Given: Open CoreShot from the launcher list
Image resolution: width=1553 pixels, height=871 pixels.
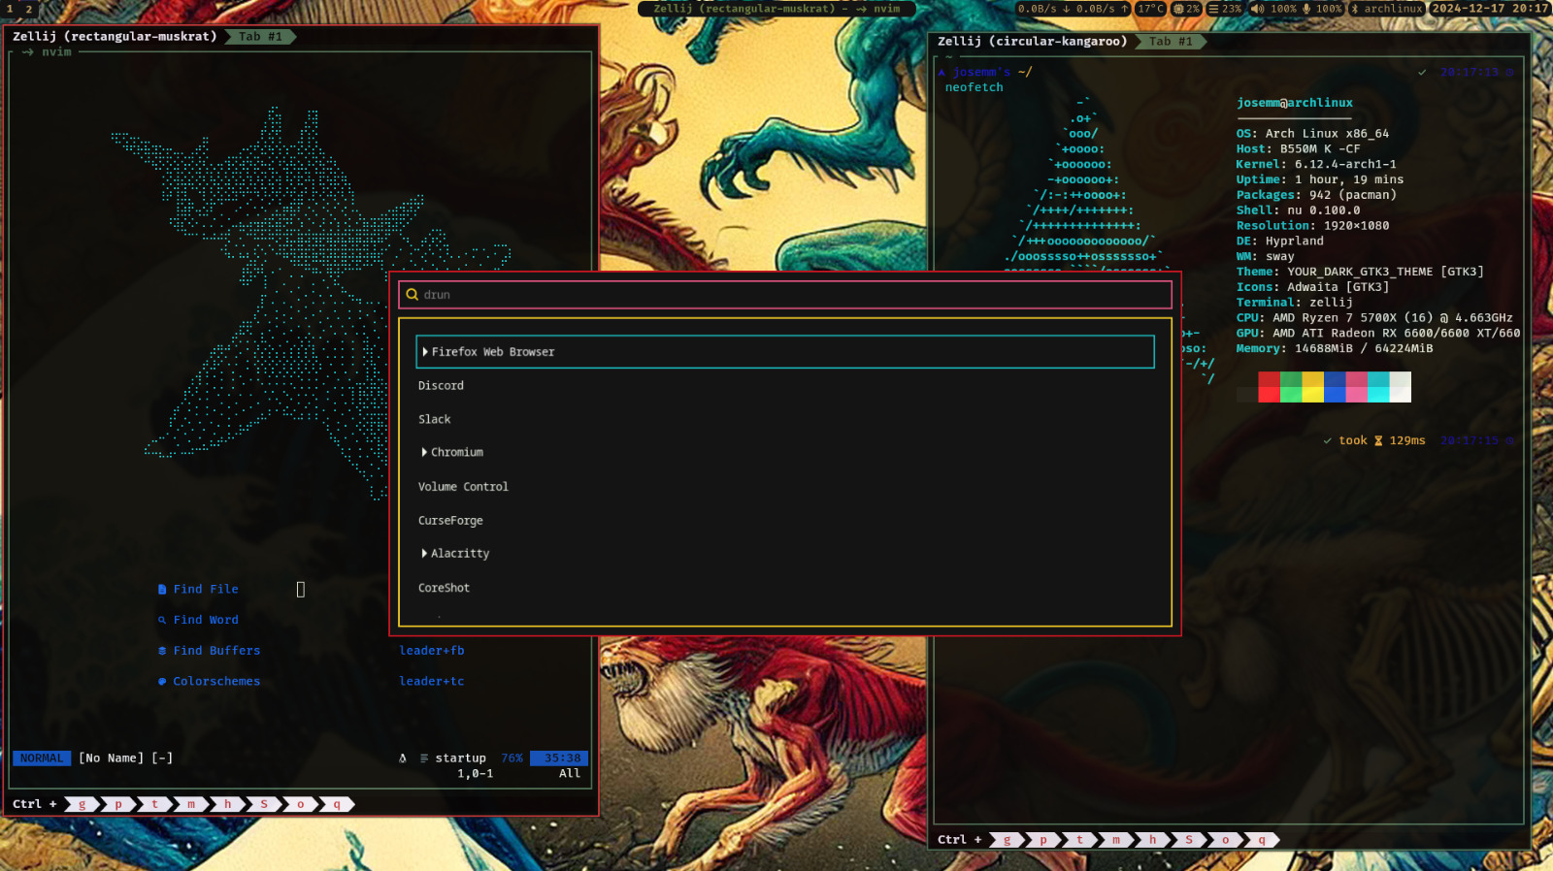Looking at the screenshot, I should pos(444,588).
